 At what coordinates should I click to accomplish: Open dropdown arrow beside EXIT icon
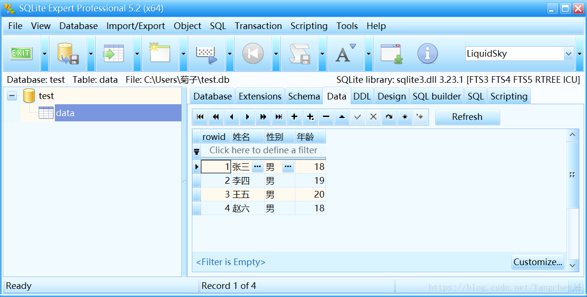[45, 53]
